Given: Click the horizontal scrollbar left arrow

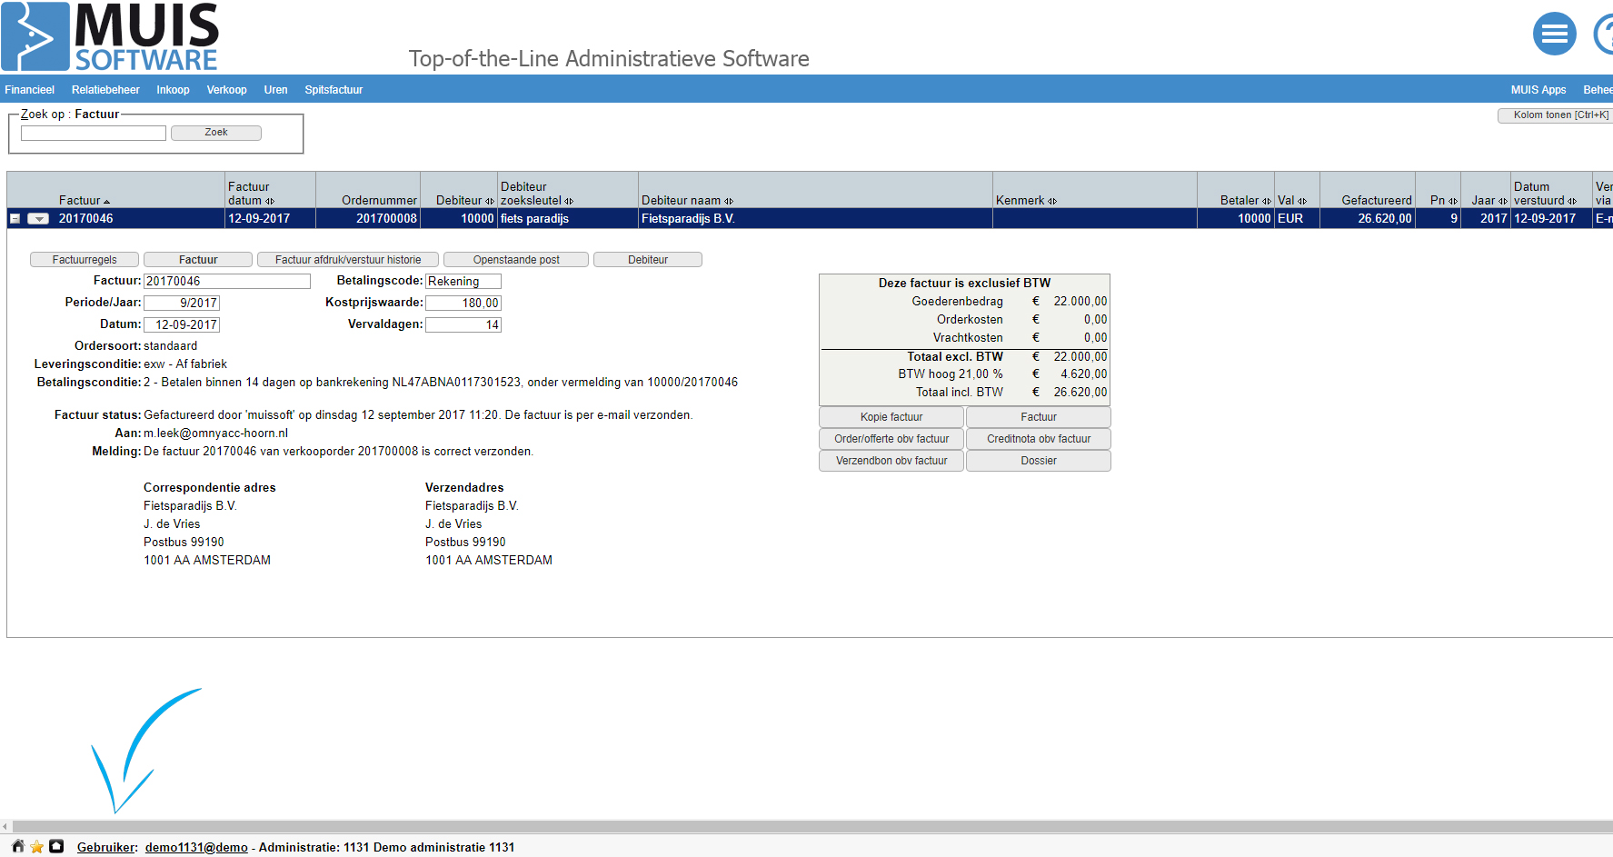Looking at the screenshot, I should click(x=5, y=827).
